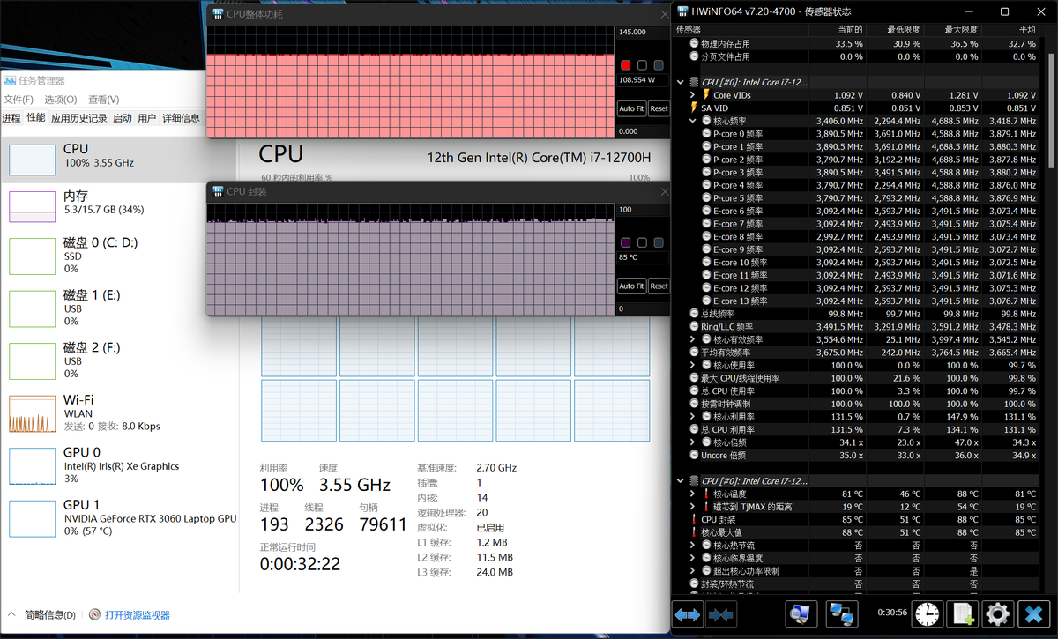This screenshot has height=639, width=1058.
Task: Expand the 核心有效频率 row
Action: (693, 339)
